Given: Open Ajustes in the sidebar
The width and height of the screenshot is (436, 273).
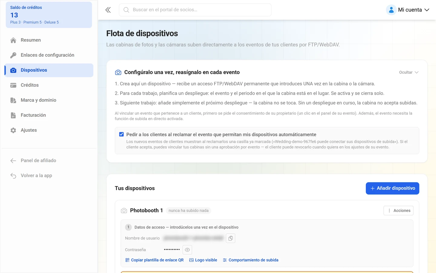Looking at the screenshot, I should pyautogui.click(x=49, y=130).
